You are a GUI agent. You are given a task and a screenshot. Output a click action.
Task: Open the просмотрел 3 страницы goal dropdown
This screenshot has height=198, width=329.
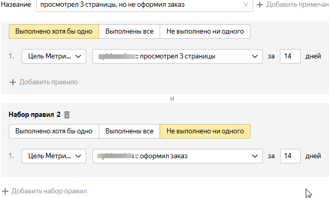point(178,56)
